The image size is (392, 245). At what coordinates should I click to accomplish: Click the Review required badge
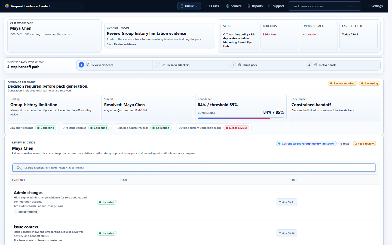[x=342, y=84]
